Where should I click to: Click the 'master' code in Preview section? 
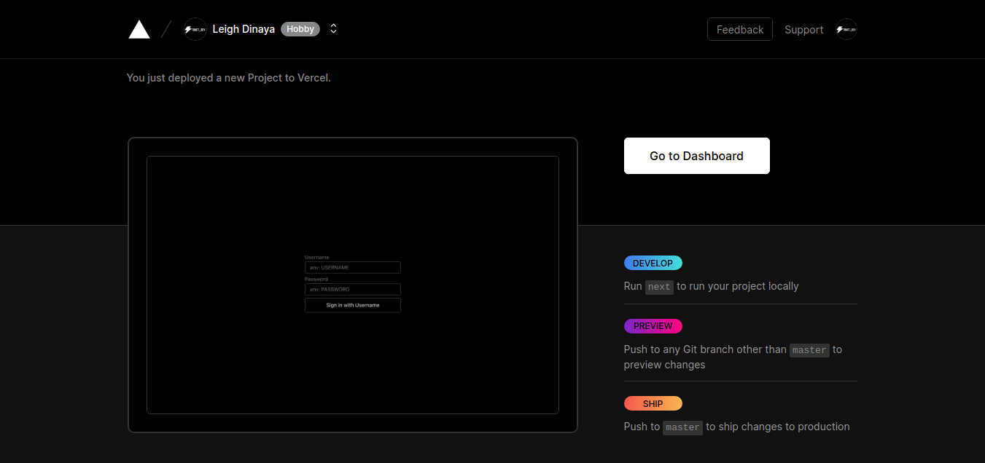(x=810, y=350)
